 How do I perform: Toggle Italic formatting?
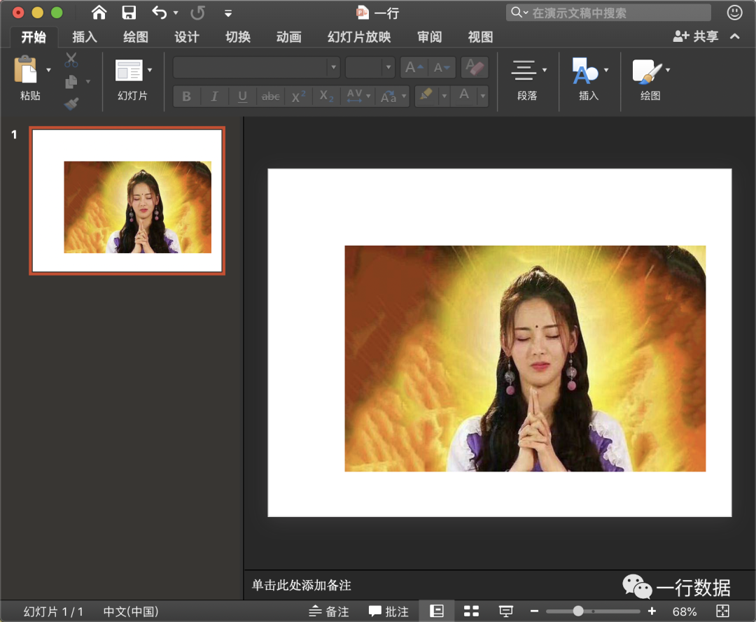point(215,97)
